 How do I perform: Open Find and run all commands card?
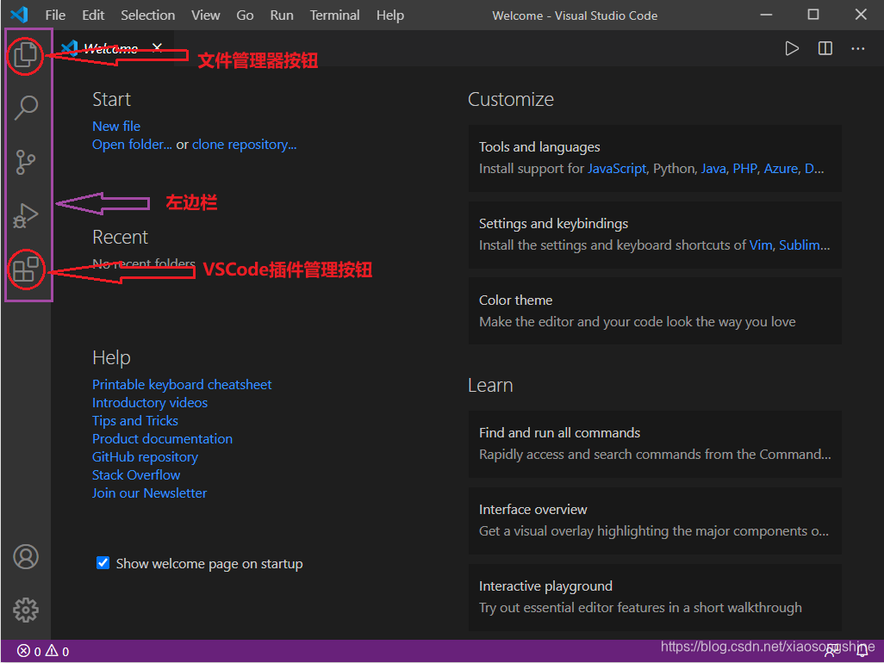click(x=655, y=444)
